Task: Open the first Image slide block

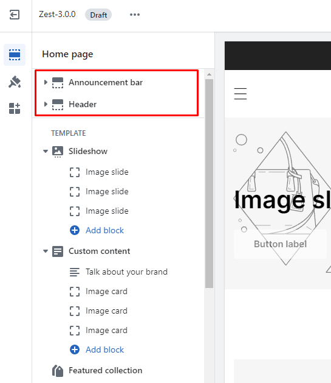Action: [x=107, y=172]
